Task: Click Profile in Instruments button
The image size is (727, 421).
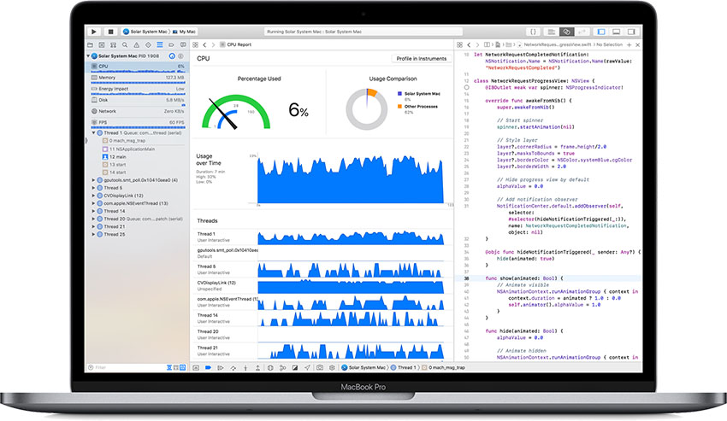Action: [x=421, y=59]
